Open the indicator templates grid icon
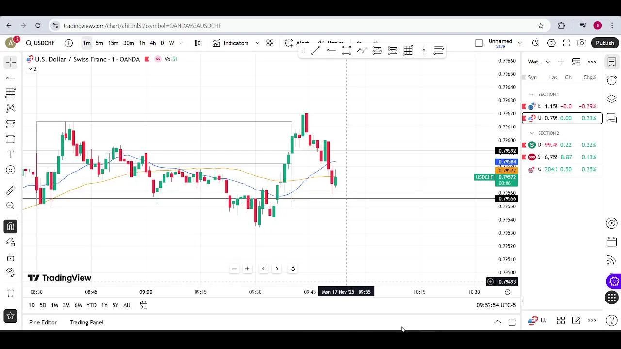621x349 pixels. point(270,43)
